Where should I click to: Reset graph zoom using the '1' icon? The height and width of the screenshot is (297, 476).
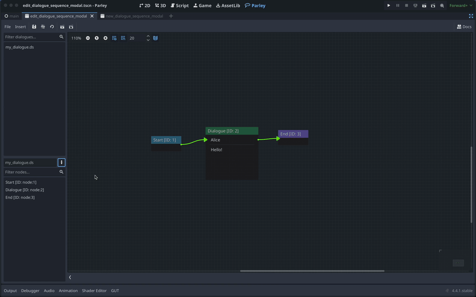coord(97,38)
